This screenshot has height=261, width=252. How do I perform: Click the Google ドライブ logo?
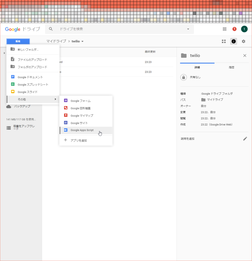click(23, 29)
